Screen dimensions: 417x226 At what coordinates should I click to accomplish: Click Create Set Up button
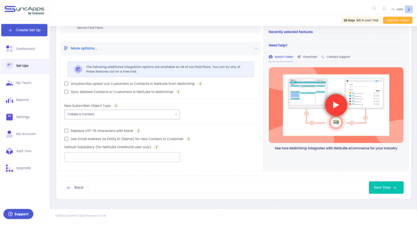(24, 30)
